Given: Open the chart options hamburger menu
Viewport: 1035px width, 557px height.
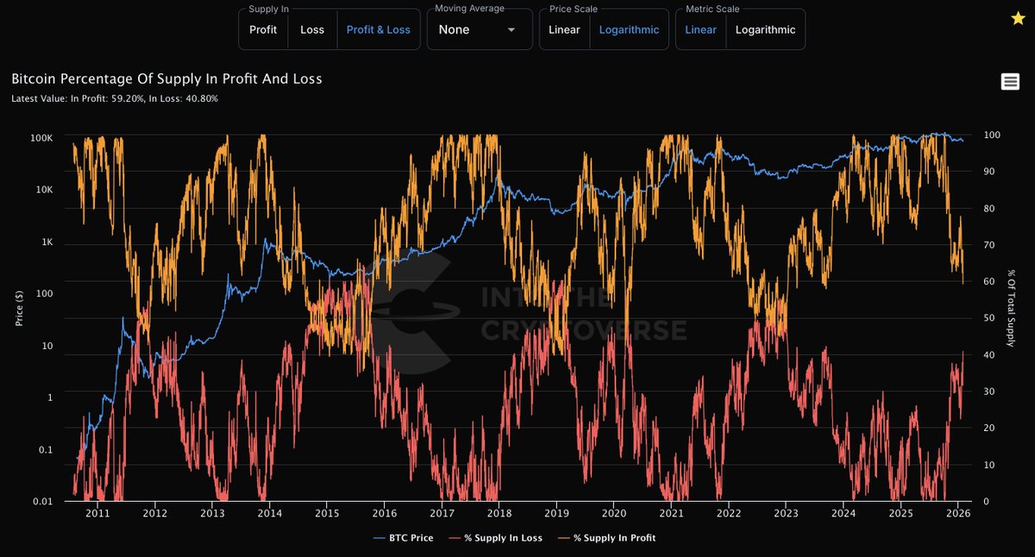Looking at the screenshot, I should click(x=1009, y=81).
